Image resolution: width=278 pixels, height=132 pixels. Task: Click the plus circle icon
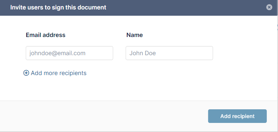point(26,73)
